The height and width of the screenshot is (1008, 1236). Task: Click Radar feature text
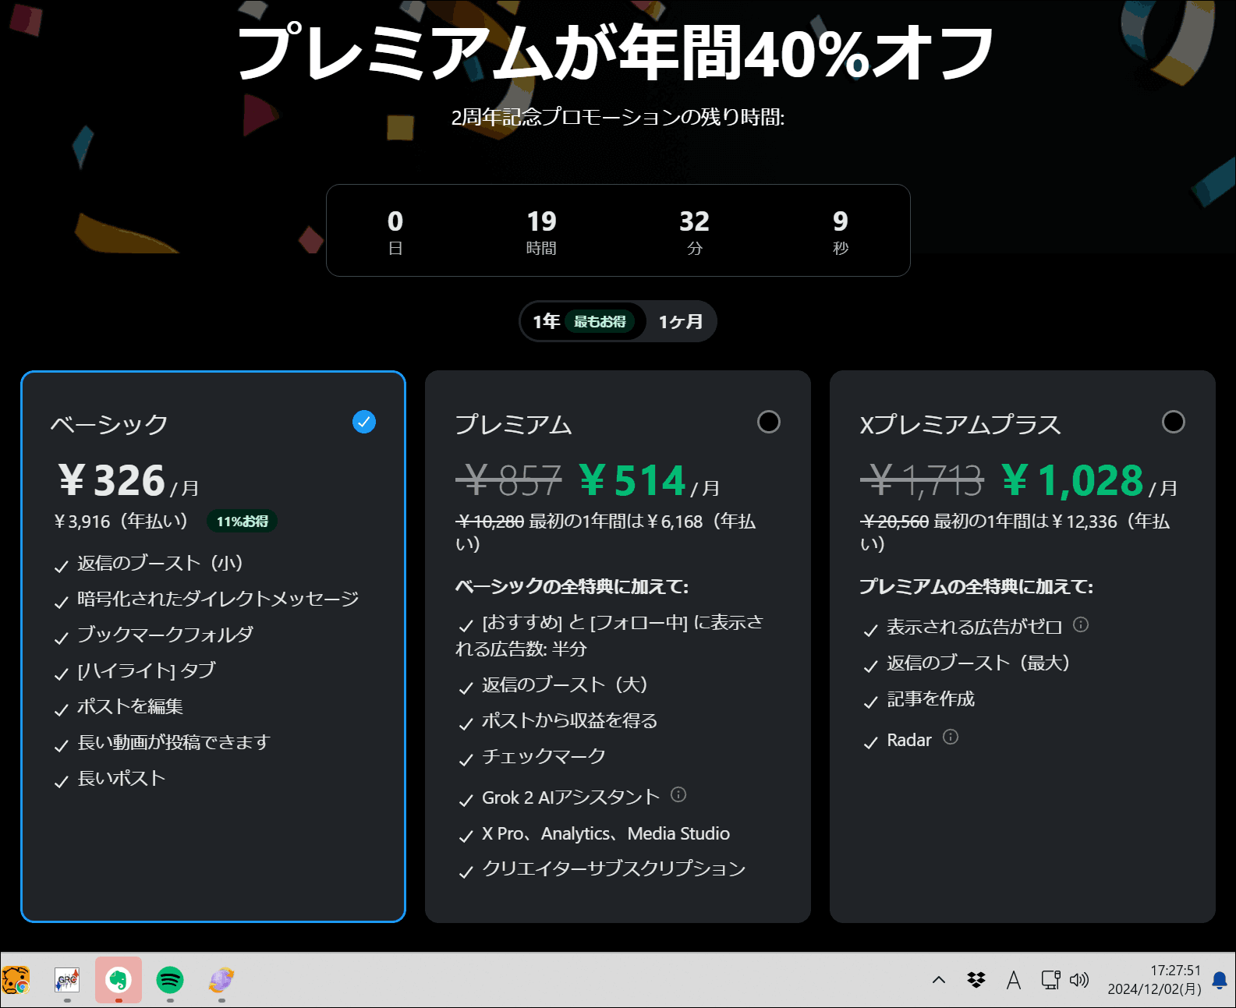909,740
